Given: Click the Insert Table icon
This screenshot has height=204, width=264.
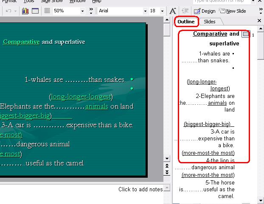Looking at the screenshot, I should click(x=35, y=11).
